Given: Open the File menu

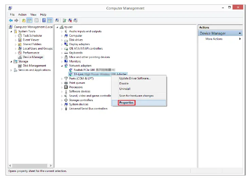Looking at the screenshot, I should [12, 15].
